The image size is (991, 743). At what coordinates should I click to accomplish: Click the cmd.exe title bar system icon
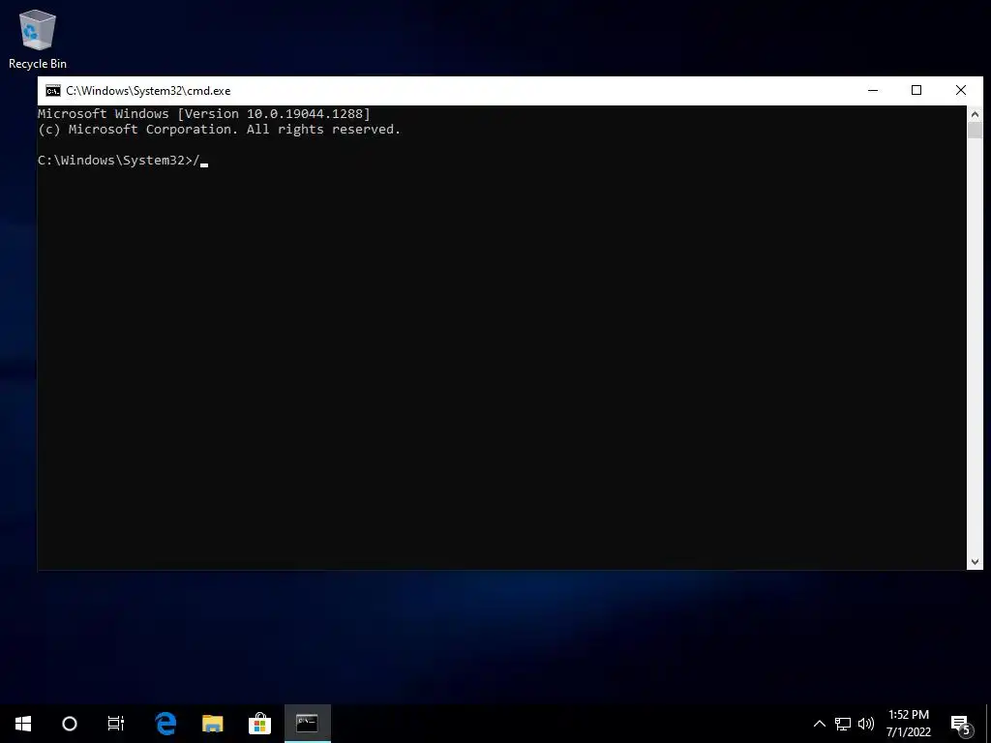tap(53, 91)
